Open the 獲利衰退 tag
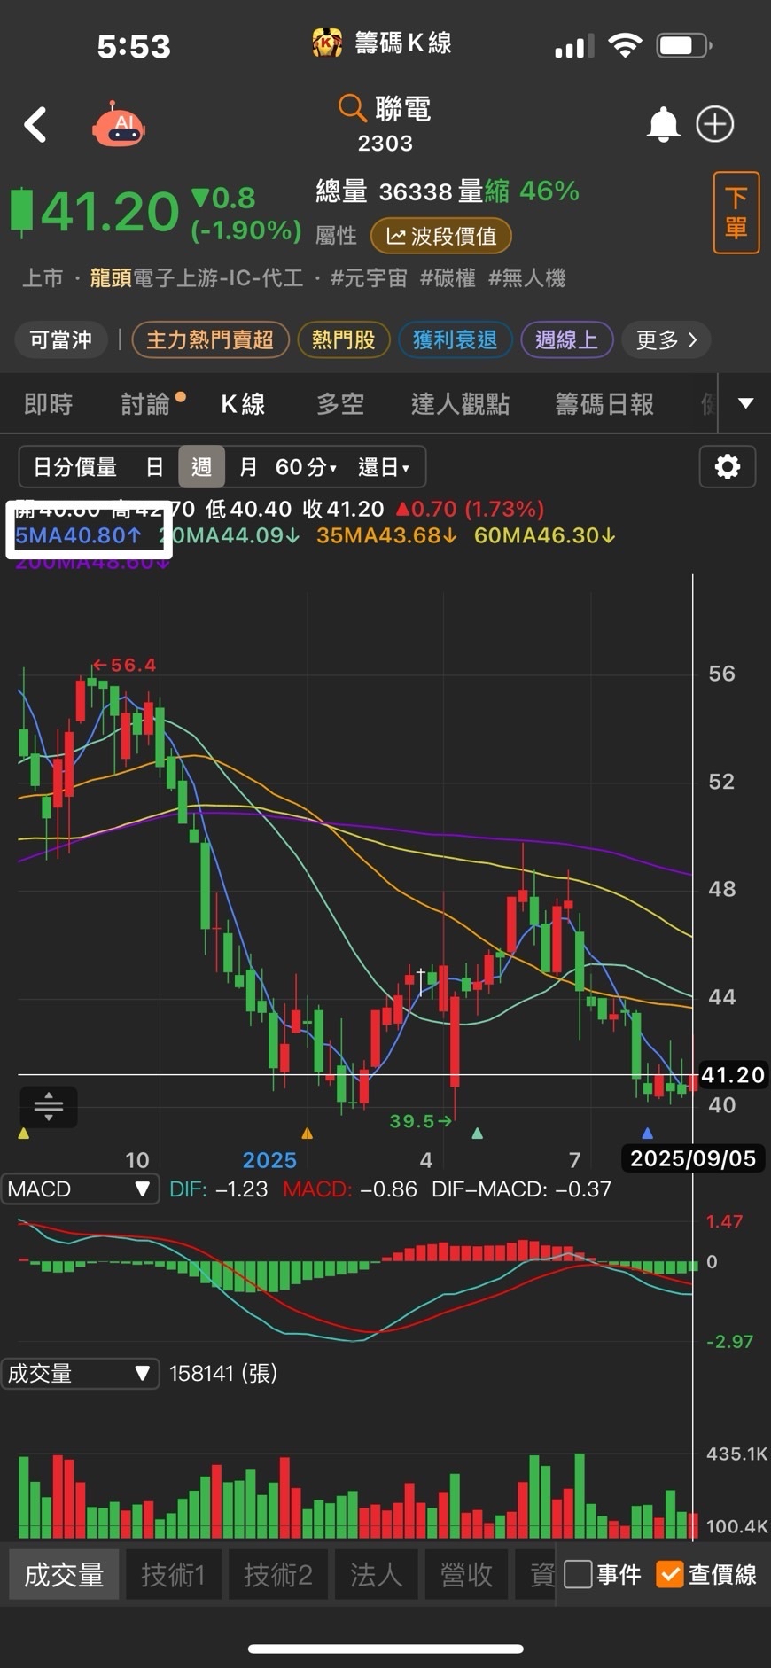The image size is (771, 1668). tap(455, 339)
